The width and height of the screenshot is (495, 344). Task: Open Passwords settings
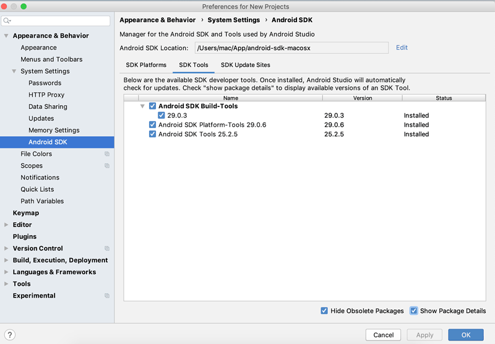pyautogui.click(x=45, y=83)
